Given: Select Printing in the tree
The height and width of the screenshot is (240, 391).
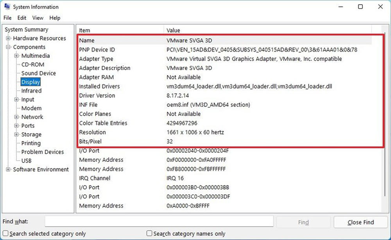Looking at the screenshot, I should point(31,143).
